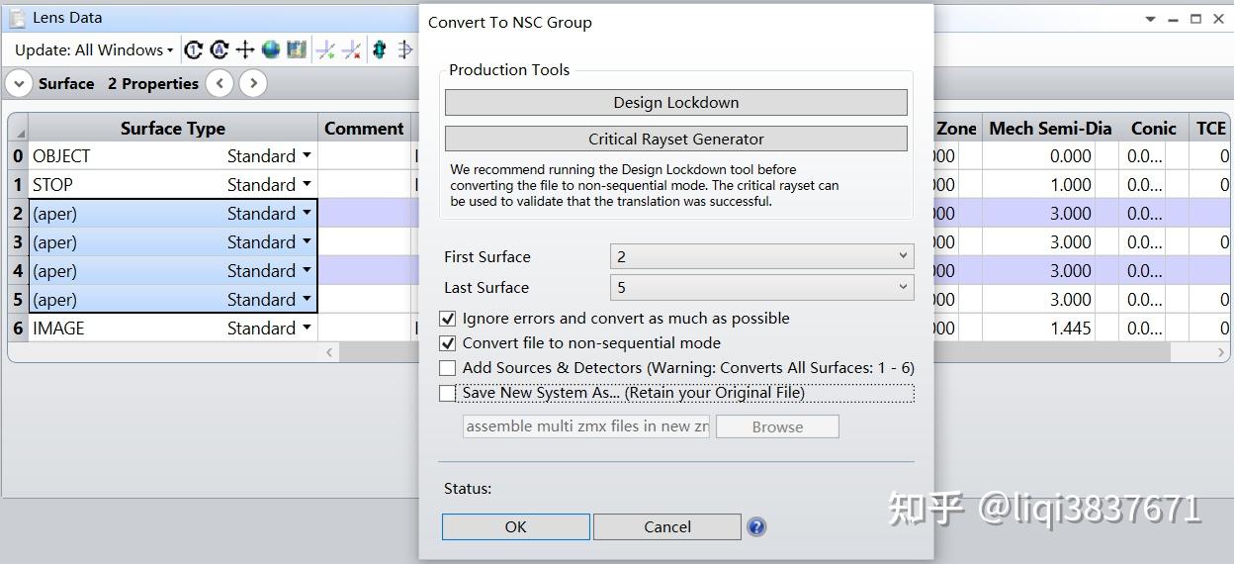The width and height of the screenshot is (1234, 564).
Task: Click the globe icon in Lens Data toolbar
Action: click(x=271, y=49)
